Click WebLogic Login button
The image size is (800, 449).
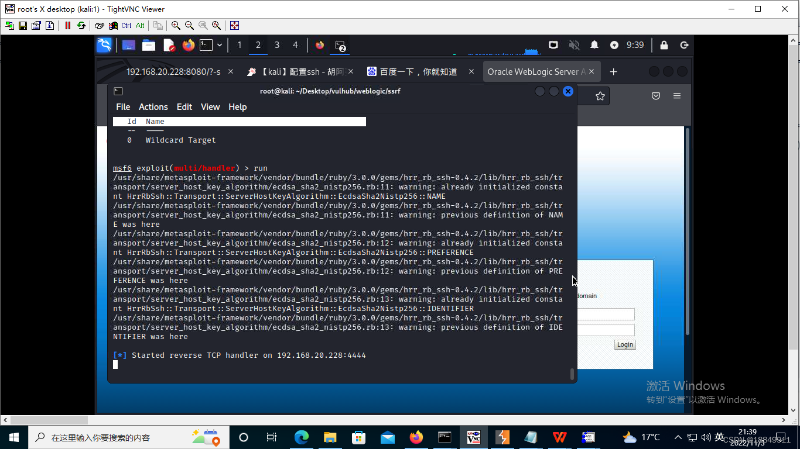tap(625, 344)
